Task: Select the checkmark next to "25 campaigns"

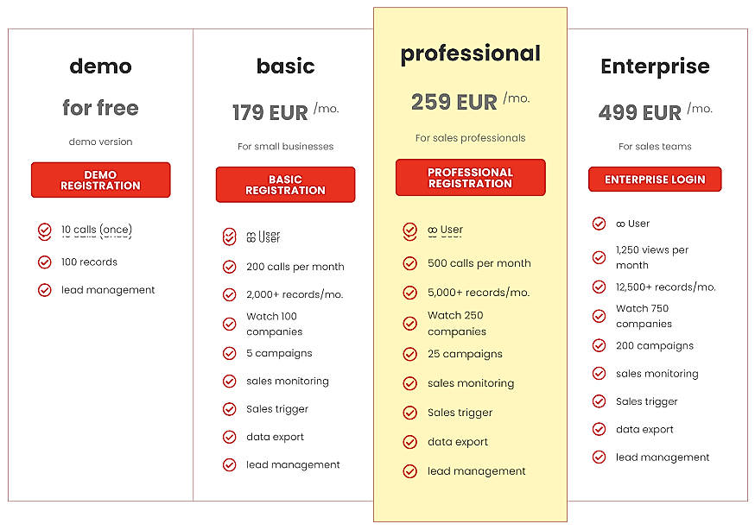Action: tap(410, 354)
